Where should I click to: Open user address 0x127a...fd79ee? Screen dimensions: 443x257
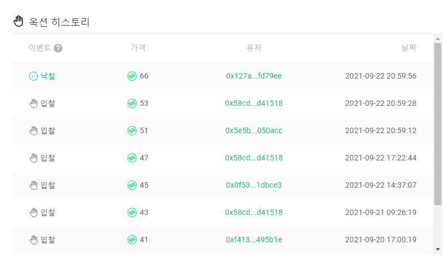[254, 76]
